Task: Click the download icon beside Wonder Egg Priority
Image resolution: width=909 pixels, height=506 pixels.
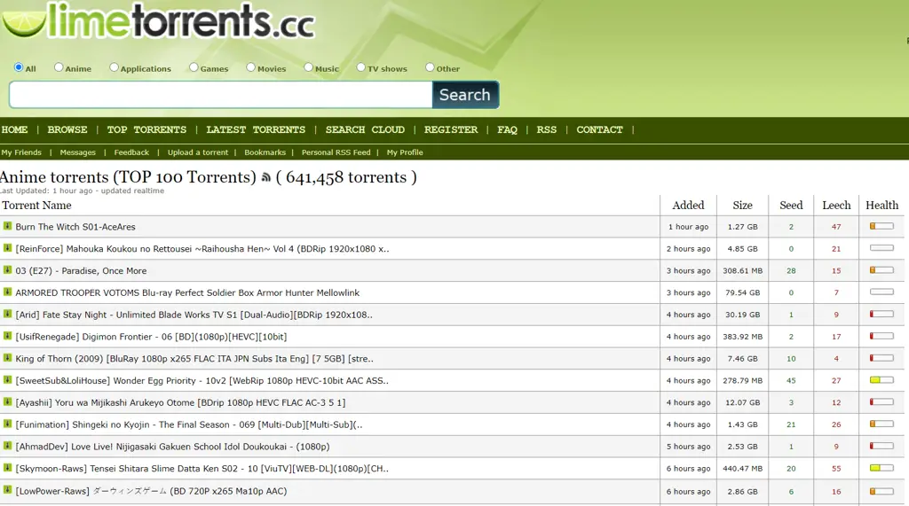Action: pyautogui.click(x=7, y=380)
